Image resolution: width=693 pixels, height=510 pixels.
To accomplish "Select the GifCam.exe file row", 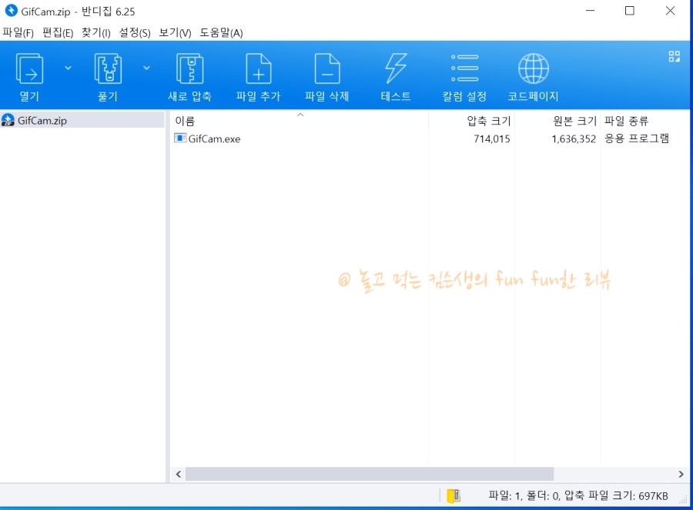I will 429,138.
